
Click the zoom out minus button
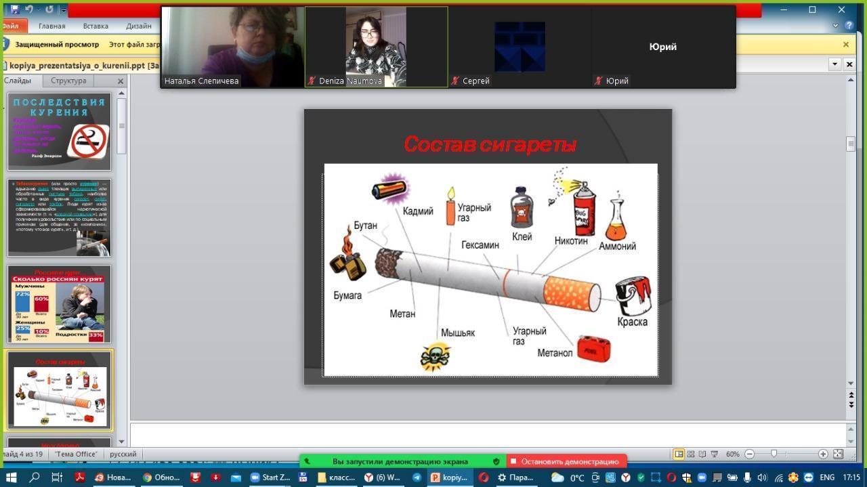(x=750, y=454)
